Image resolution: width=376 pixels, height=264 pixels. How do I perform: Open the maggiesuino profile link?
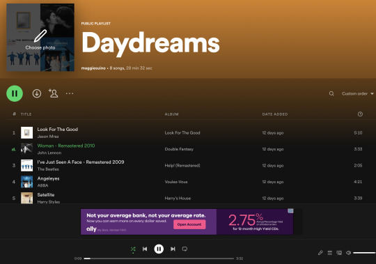[93, 68]
